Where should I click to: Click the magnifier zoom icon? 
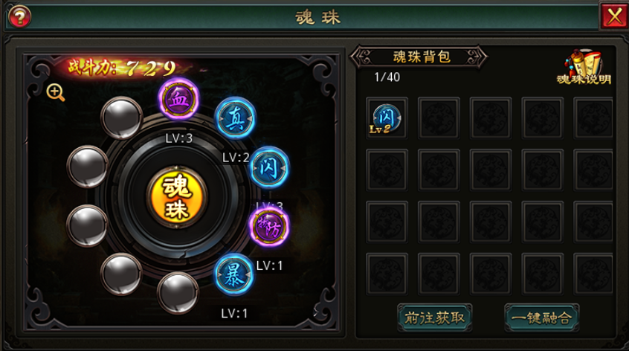(x=55, y=93)
